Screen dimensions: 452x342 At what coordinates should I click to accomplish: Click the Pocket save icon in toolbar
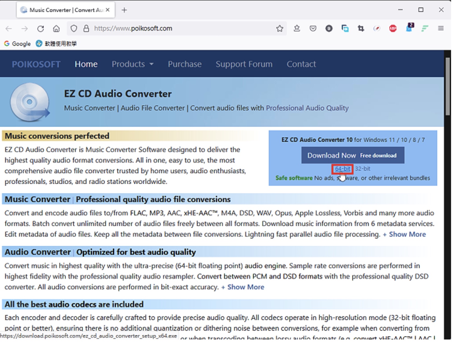pos(313,29)
